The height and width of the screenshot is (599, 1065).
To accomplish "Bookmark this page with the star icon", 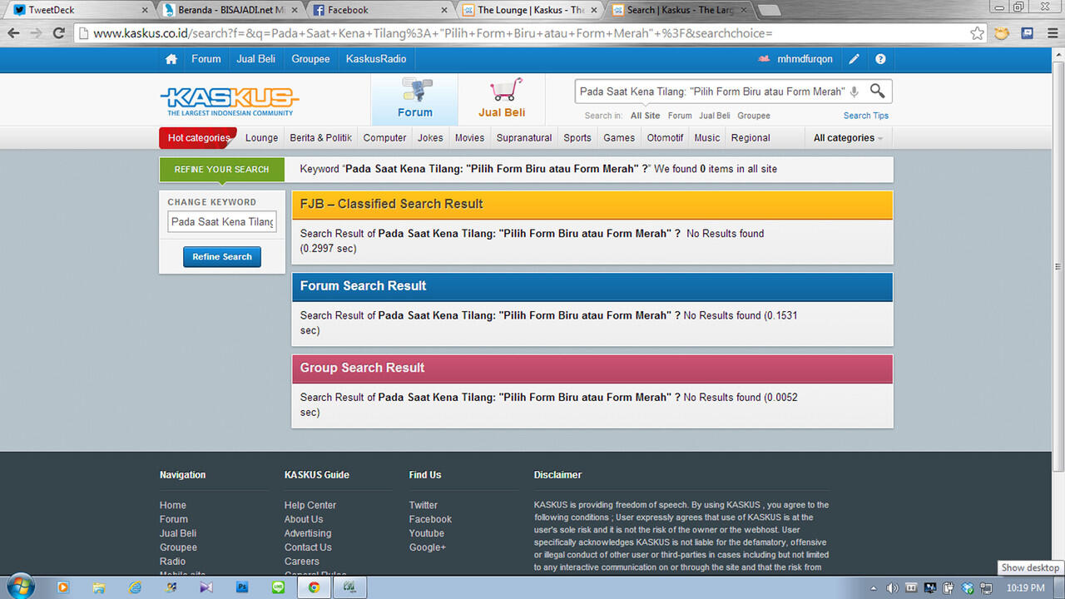I will click(x=978, y=33).
